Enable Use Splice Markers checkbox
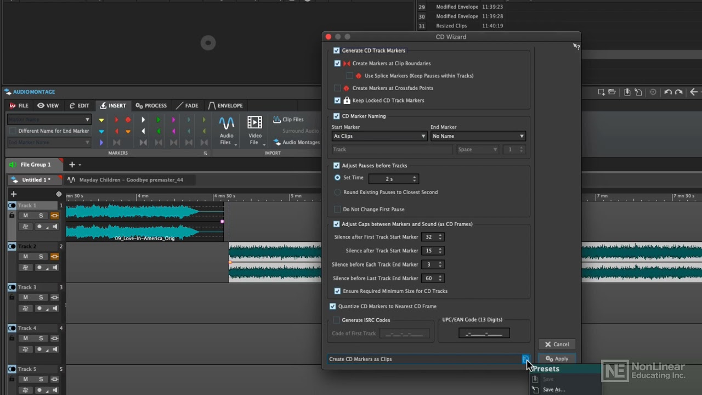702x395 pixels. [350, 76]
